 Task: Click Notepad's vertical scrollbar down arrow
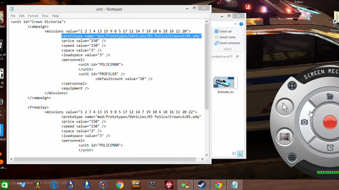point(207,155)
